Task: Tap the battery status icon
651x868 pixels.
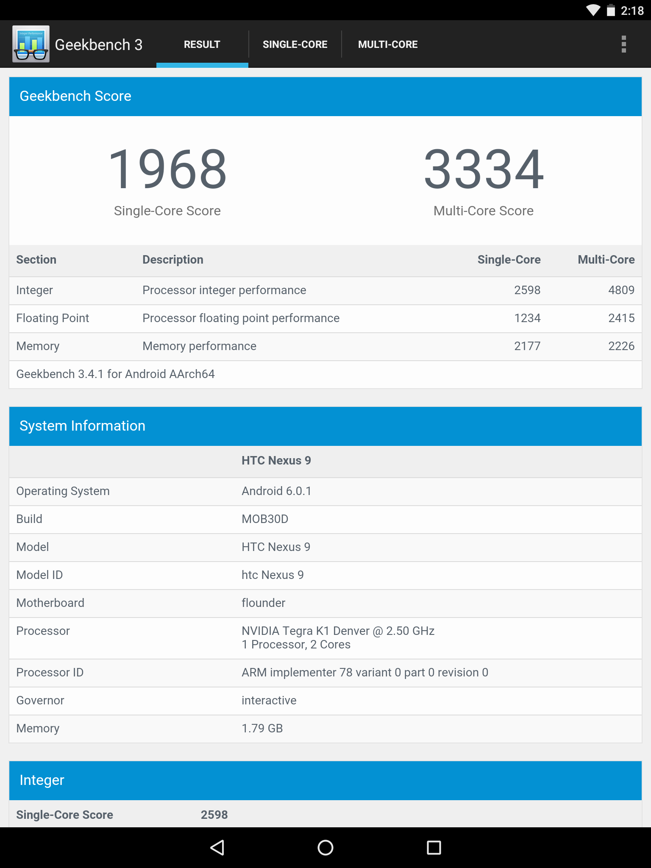Action: [611, 10]
